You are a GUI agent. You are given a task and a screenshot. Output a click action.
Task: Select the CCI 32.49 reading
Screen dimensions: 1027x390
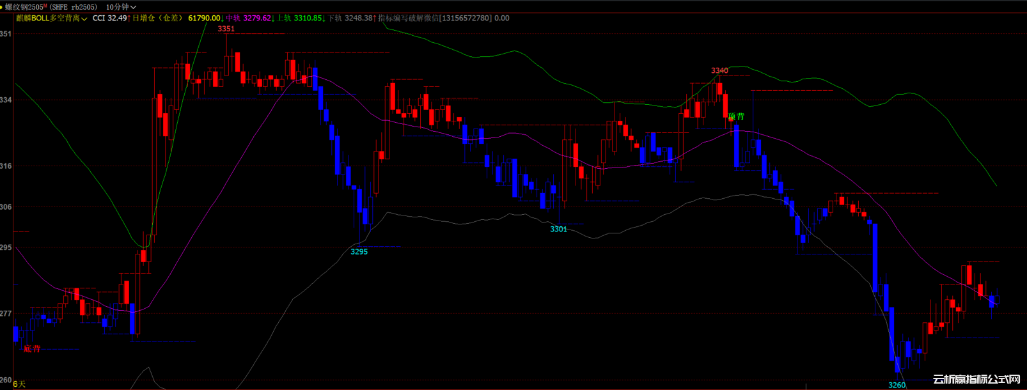(x=110, y=18)
